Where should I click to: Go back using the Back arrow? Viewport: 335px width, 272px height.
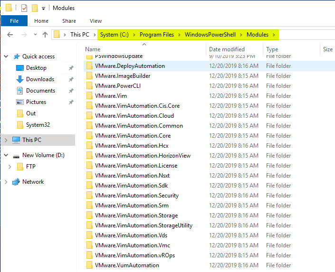(x=10, y=35)
